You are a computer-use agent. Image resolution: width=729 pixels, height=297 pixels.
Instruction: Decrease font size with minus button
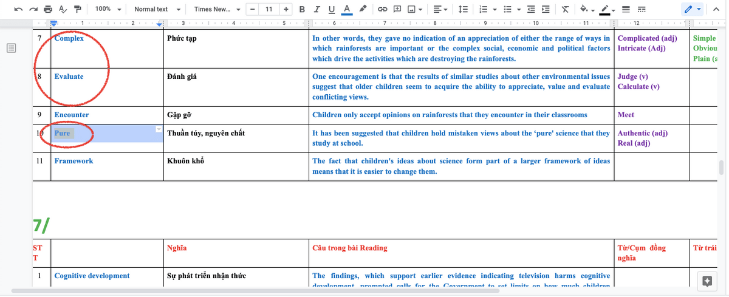[x=252, y=10]
